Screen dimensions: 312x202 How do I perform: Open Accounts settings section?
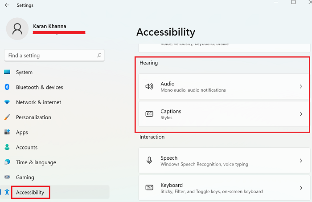click(x=27, y=147)
